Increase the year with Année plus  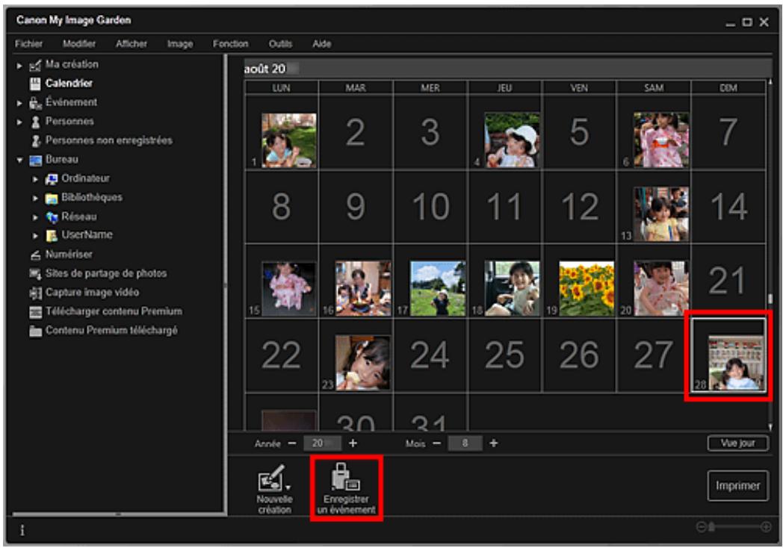click(x=353, y=443)
